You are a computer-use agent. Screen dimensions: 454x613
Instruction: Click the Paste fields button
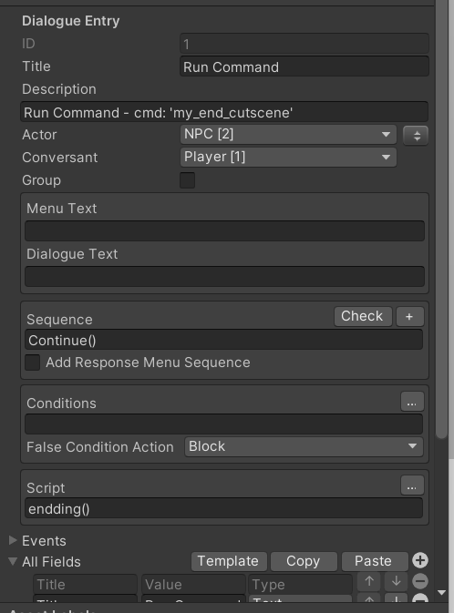tap(375, 561)
